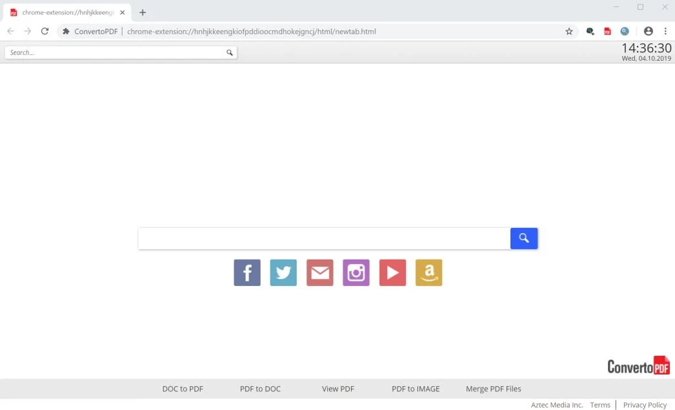Maximize the browser window

(641, 7)
